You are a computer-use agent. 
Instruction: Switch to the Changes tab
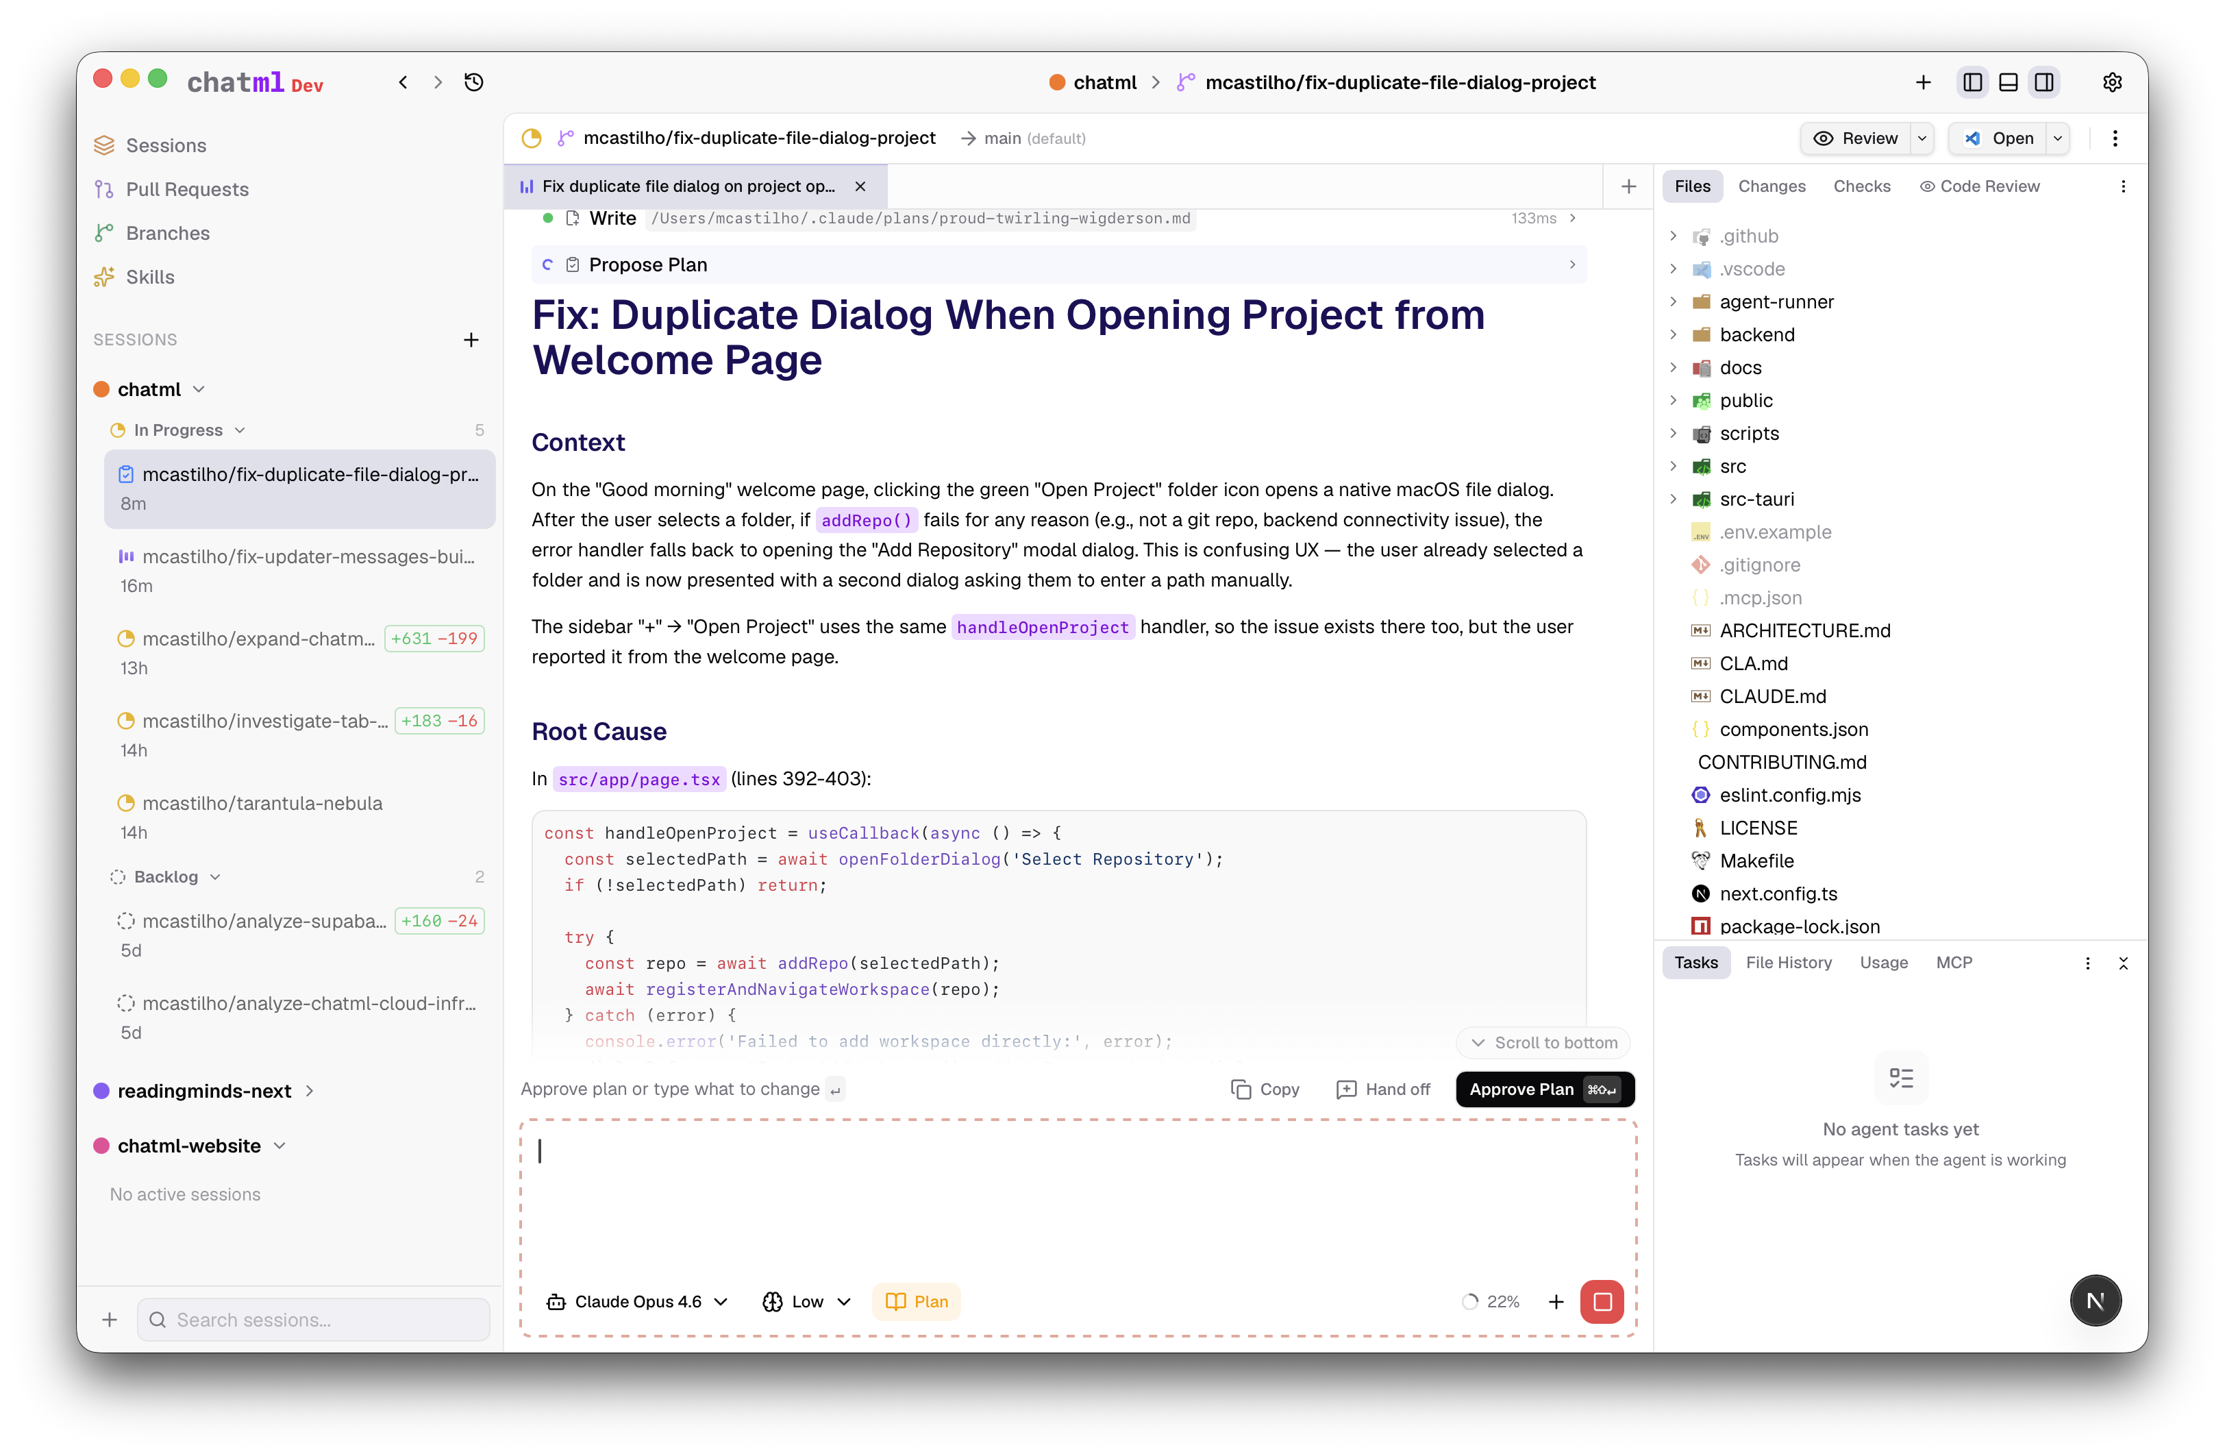click(x=1771, y=186)
